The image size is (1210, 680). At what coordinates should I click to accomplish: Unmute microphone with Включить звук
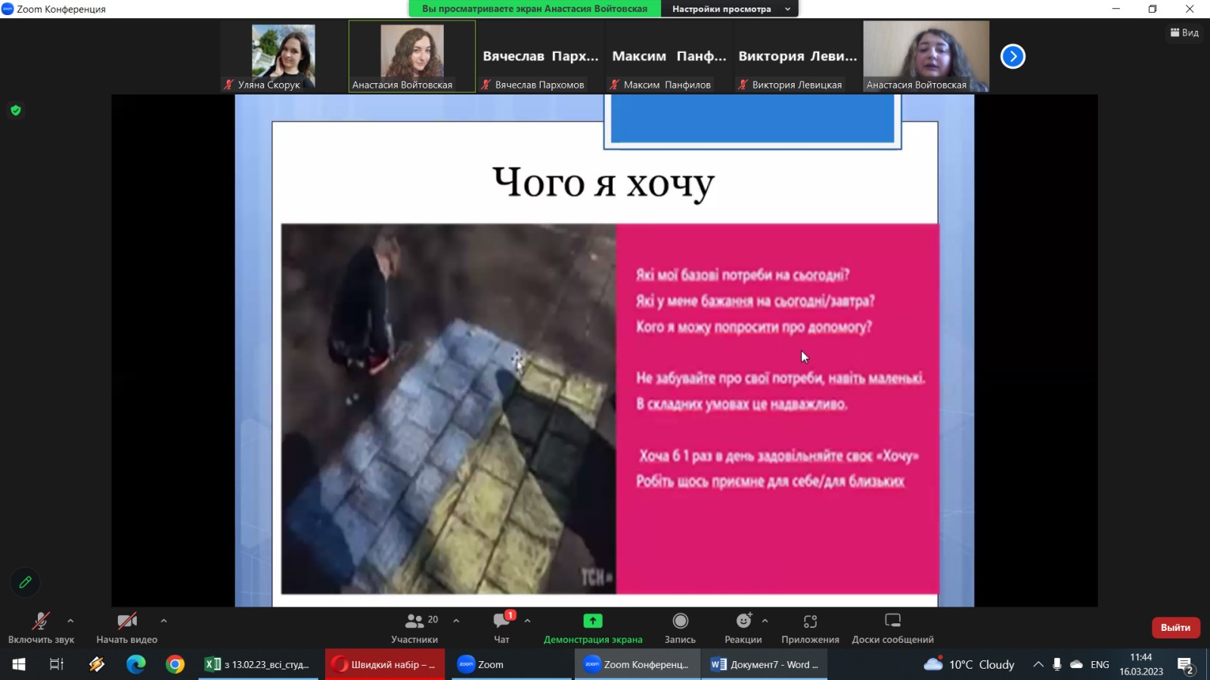(41, 621)
